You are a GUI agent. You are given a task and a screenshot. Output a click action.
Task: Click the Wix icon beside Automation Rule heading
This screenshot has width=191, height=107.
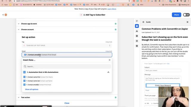24,72
